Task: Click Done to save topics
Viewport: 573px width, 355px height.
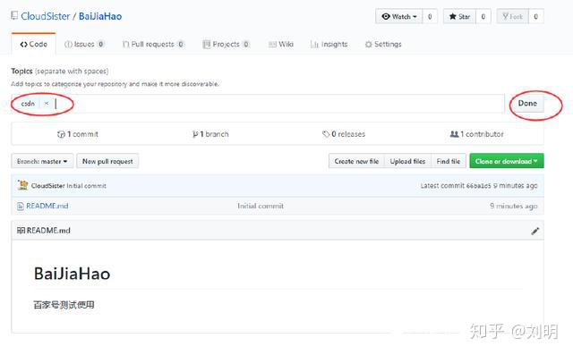Action: point(527,103)
